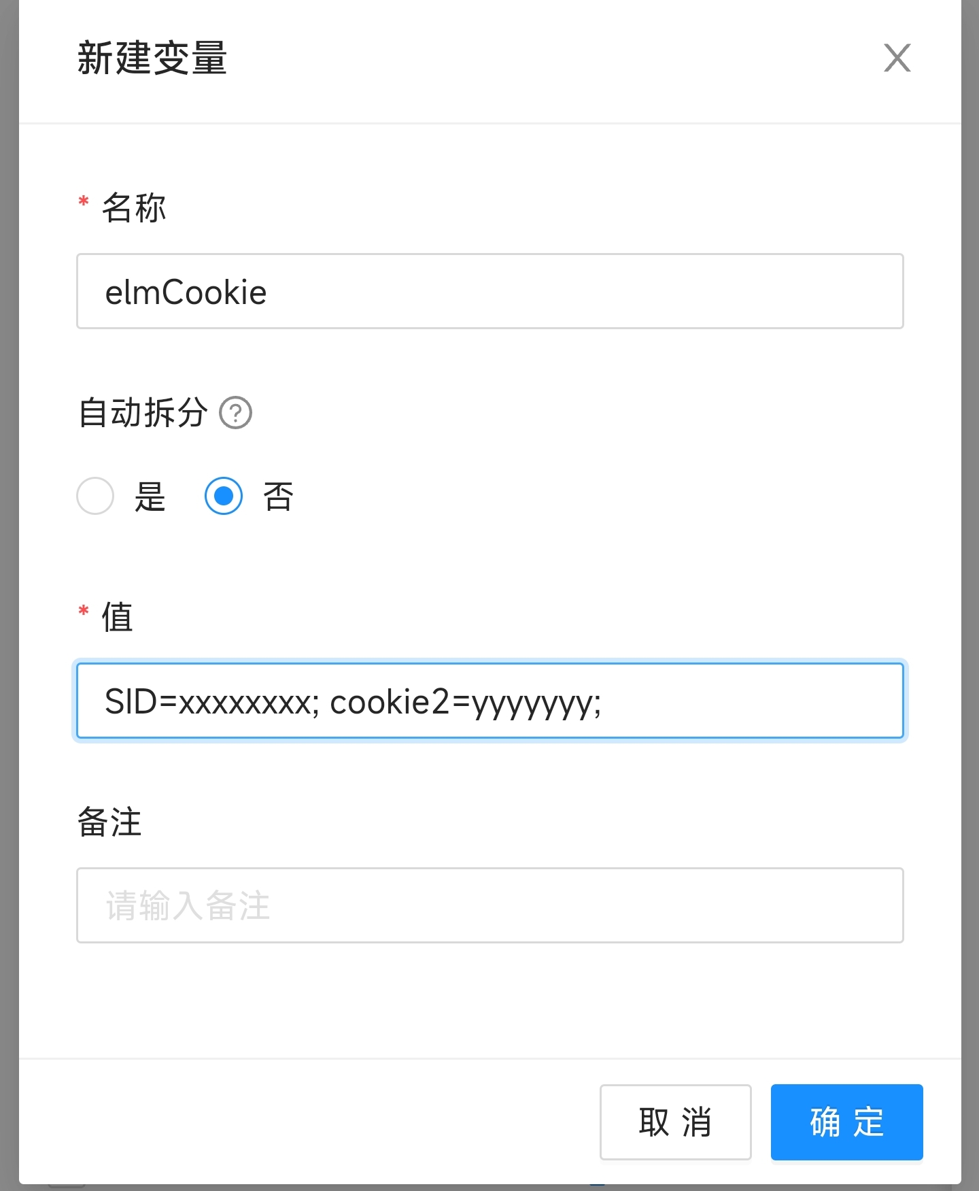Focus the 请输入备注 placeholder field
Image resolution: width=979 pixels, height=1191 pixels.
coord(489,906)
